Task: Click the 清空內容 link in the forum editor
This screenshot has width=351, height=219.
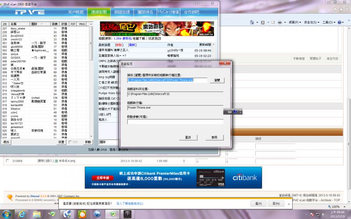Action: pos(332,59)
